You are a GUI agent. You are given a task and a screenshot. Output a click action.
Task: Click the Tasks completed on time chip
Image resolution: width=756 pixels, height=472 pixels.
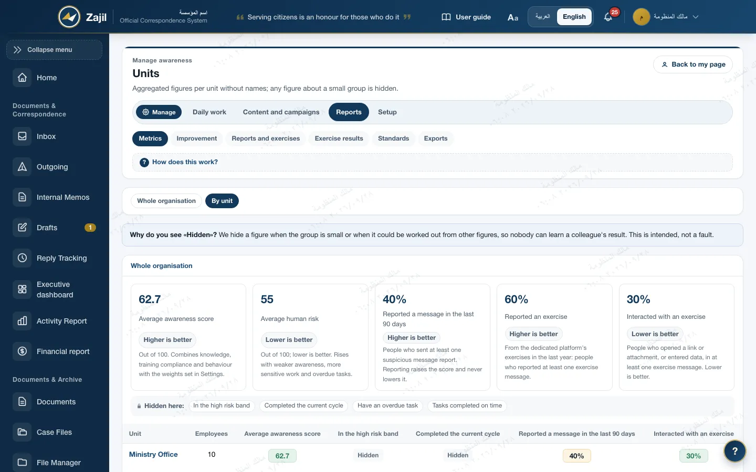(x=467, y=405)
